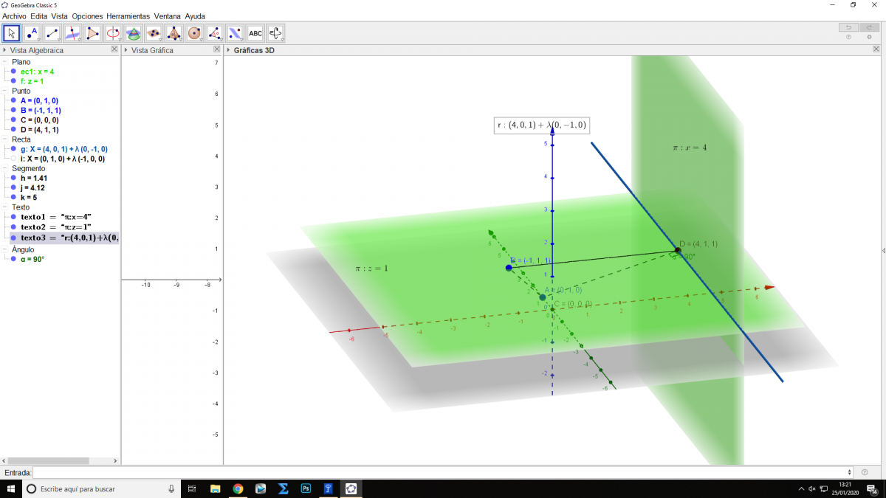Screen dimensions: 886x498
Task: Pick the Pyramid solid tool
Action: [174, 33]
